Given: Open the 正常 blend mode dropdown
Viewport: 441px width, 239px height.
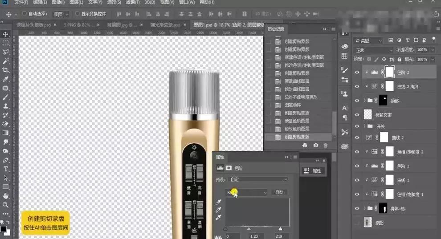Looking at the screenshot, I should coord(373,50).
